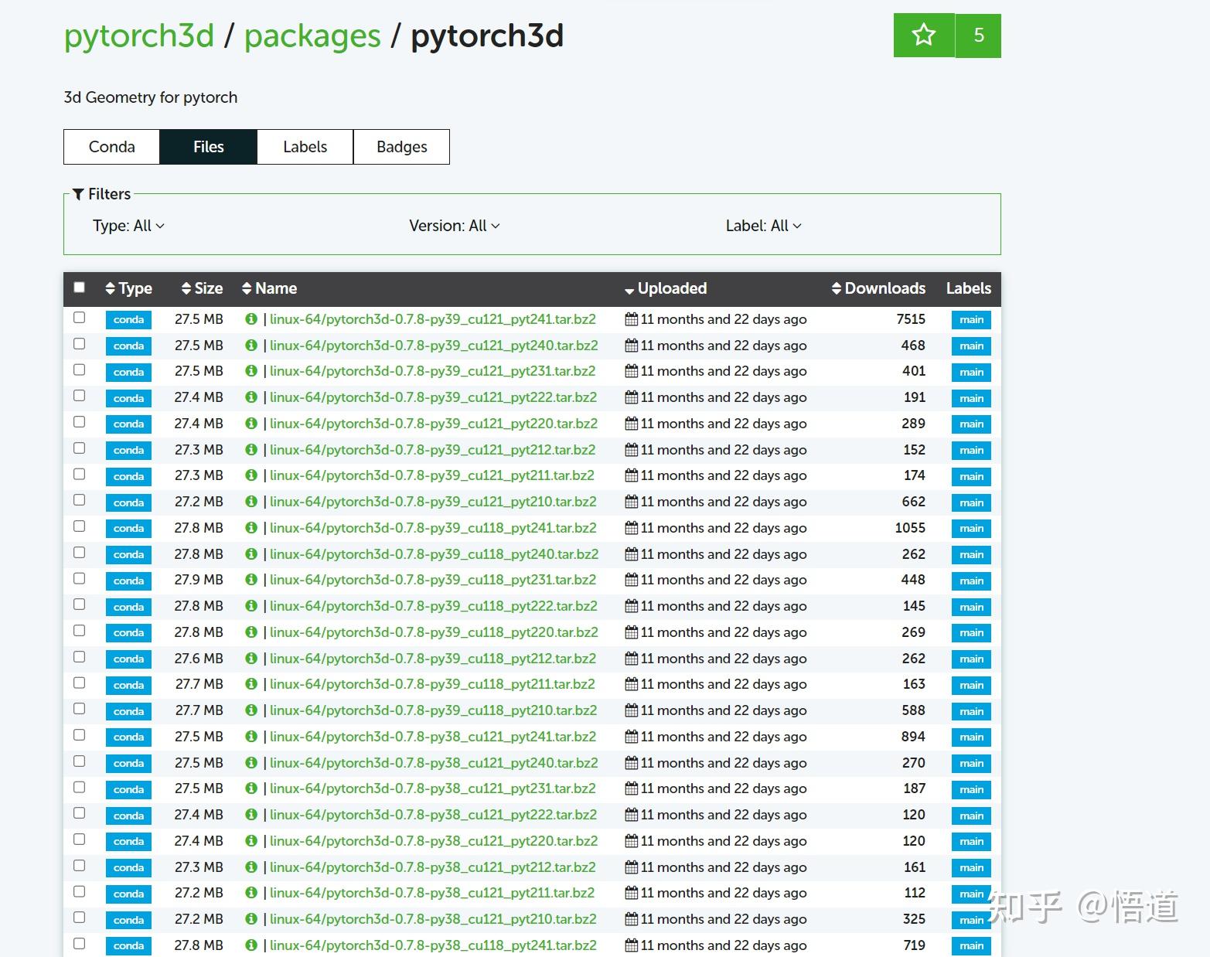The image size is (1210, 957).
Task: Check the checkbox for the py39_cu121_pyt241 row
Action: pyautogui.click(x=79, y=318)
